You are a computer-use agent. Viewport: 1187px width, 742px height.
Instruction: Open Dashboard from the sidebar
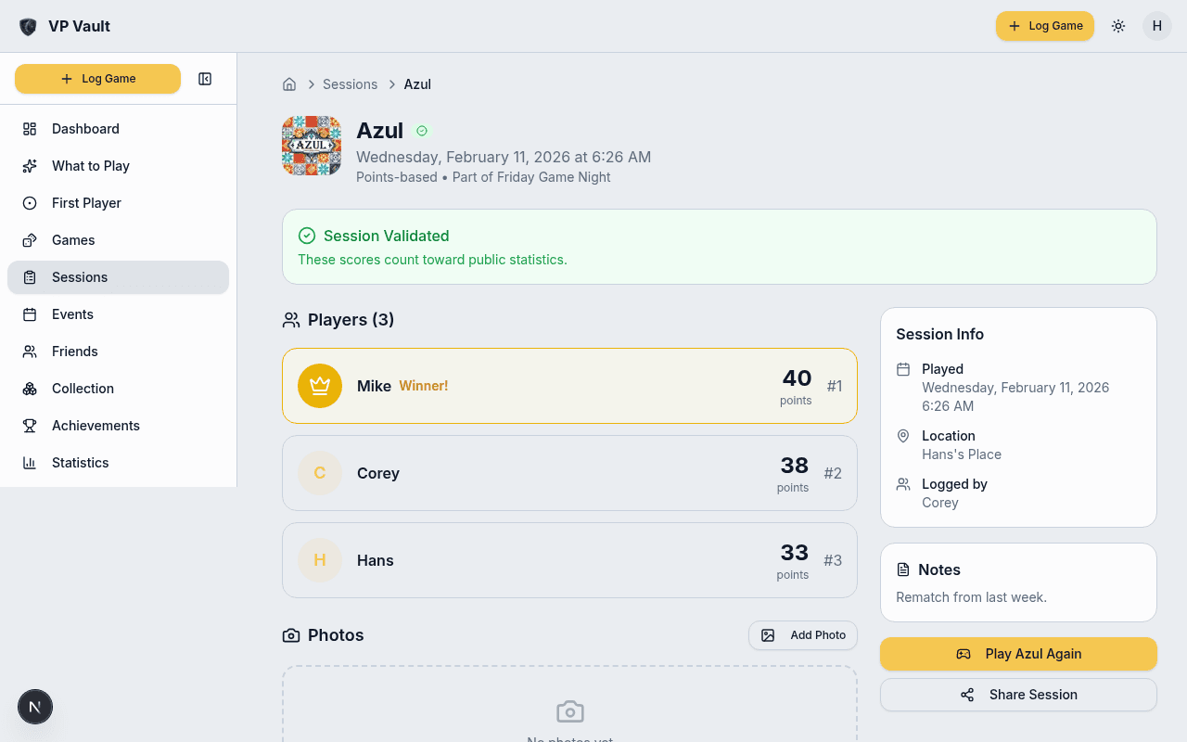[x=85, y=129]
